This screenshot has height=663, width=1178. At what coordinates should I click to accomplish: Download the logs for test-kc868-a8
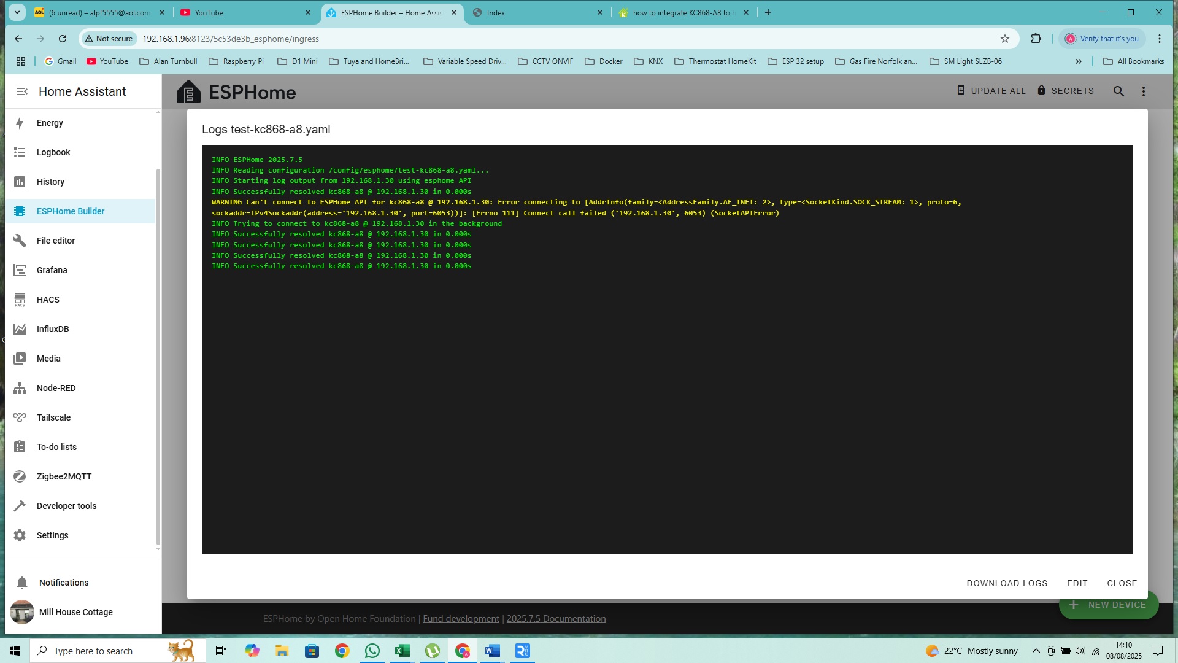coord(1007,583)
